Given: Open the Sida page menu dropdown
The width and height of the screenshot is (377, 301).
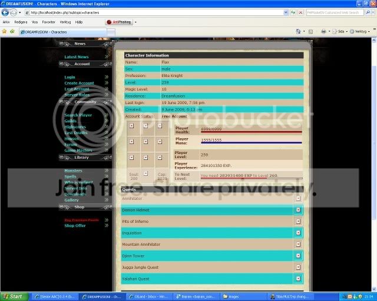Looking at the screenshot, I should [340, 31].
